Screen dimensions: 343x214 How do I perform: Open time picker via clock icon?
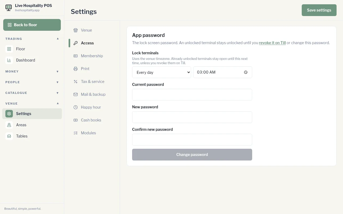pyautogui.click(x=246, y=72)
